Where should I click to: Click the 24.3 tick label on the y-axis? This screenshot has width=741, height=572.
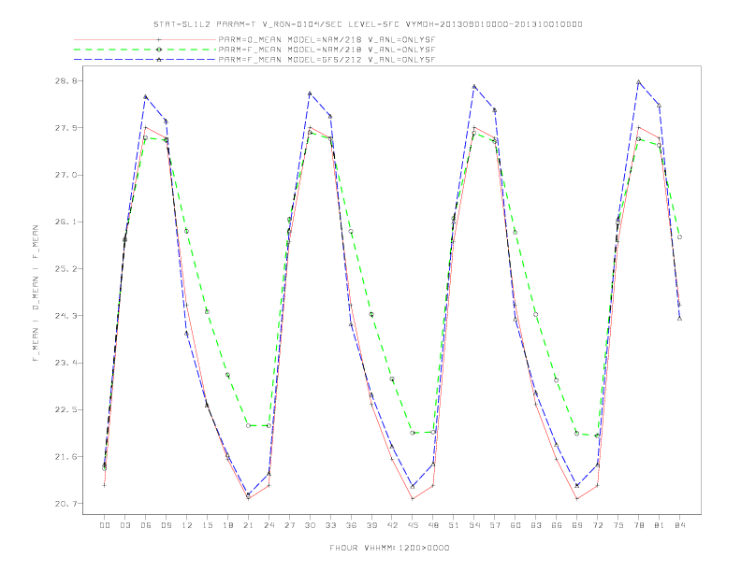[x=65, y=316]
